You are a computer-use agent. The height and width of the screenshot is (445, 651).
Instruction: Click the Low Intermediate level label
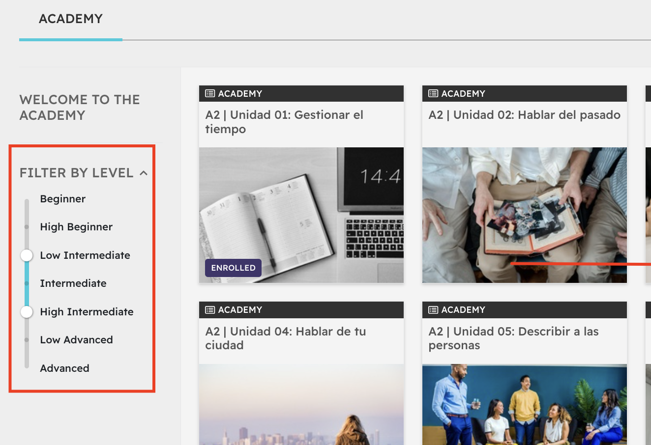click(85, 255)
